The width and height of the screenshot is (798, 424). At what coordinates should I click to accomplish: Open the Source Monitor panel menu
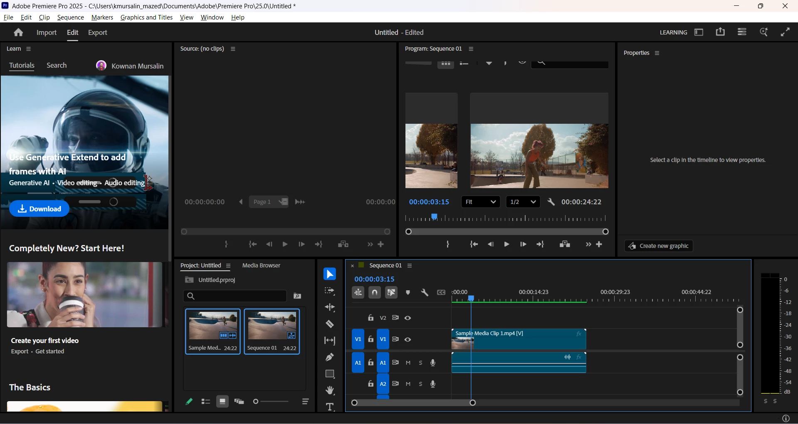pyautogui.click(x=233, y=49)
